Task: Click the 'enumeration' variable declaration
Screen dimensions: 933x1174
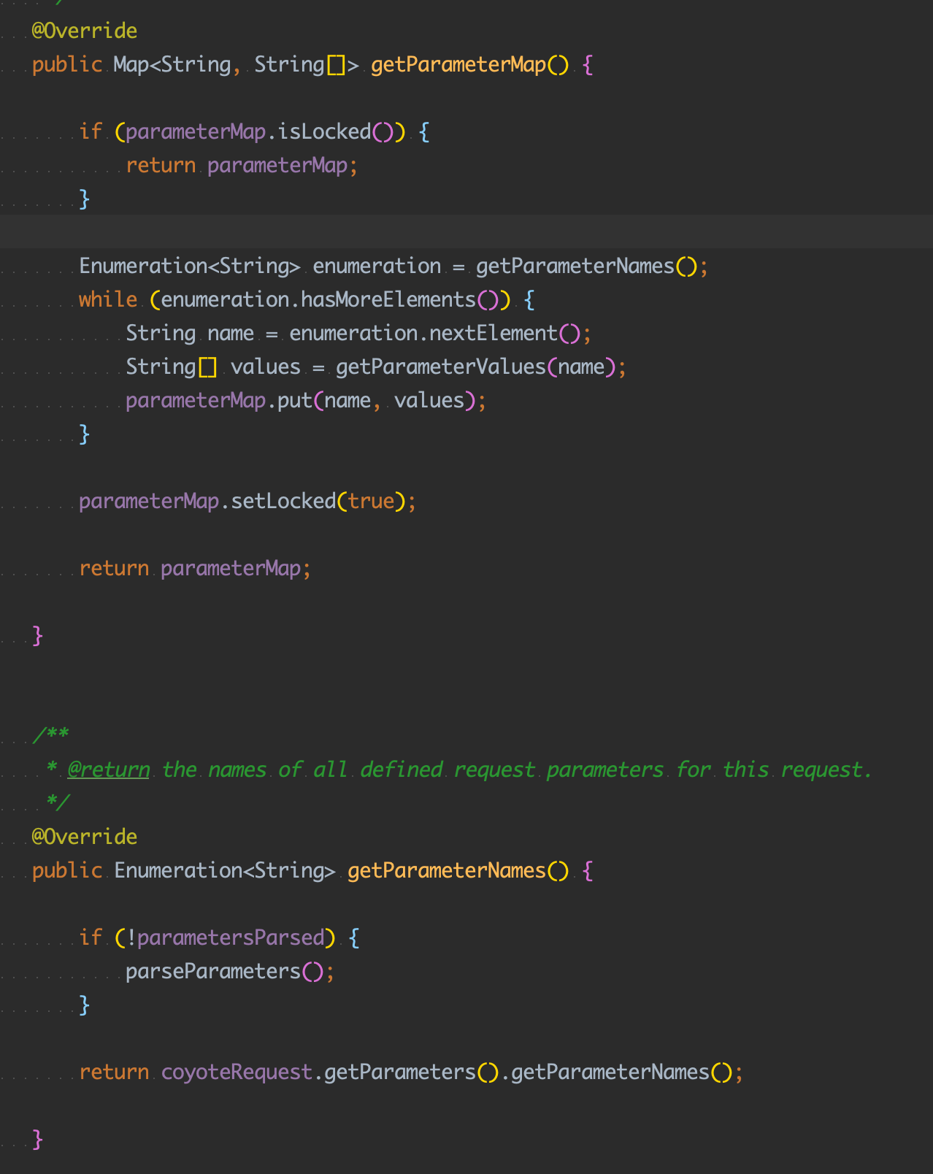Action: (377, 266)
